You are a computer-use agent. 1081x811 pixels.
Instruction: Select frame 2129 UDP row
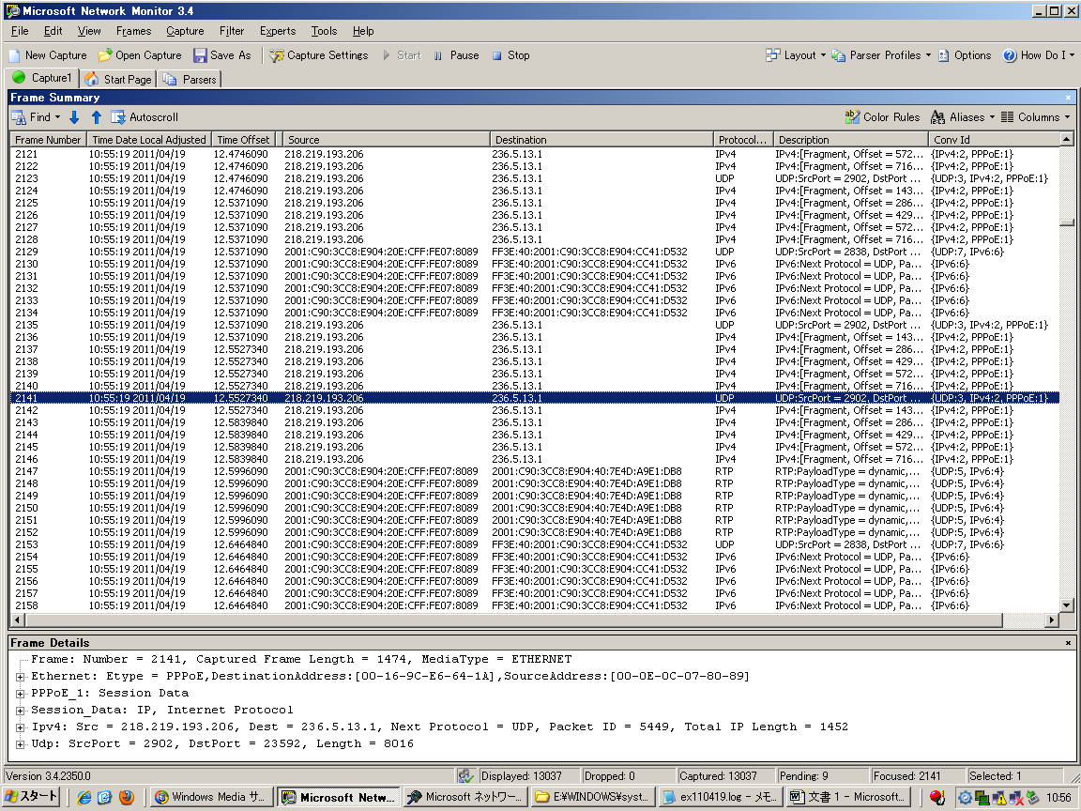click(534, 252)
